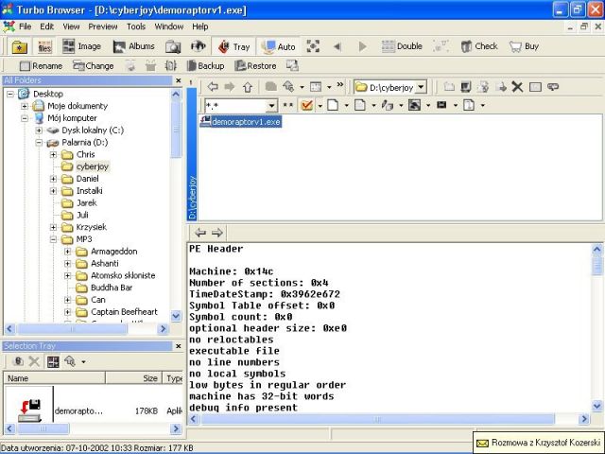Expand more file toolbar buttons chevron

[x=340, y=84]
